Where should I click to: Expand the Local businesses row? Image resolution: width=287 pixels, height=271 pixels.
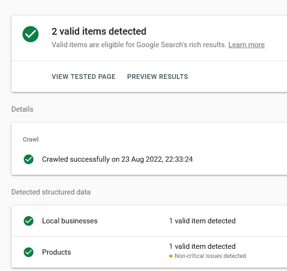[x=149, y=221]
